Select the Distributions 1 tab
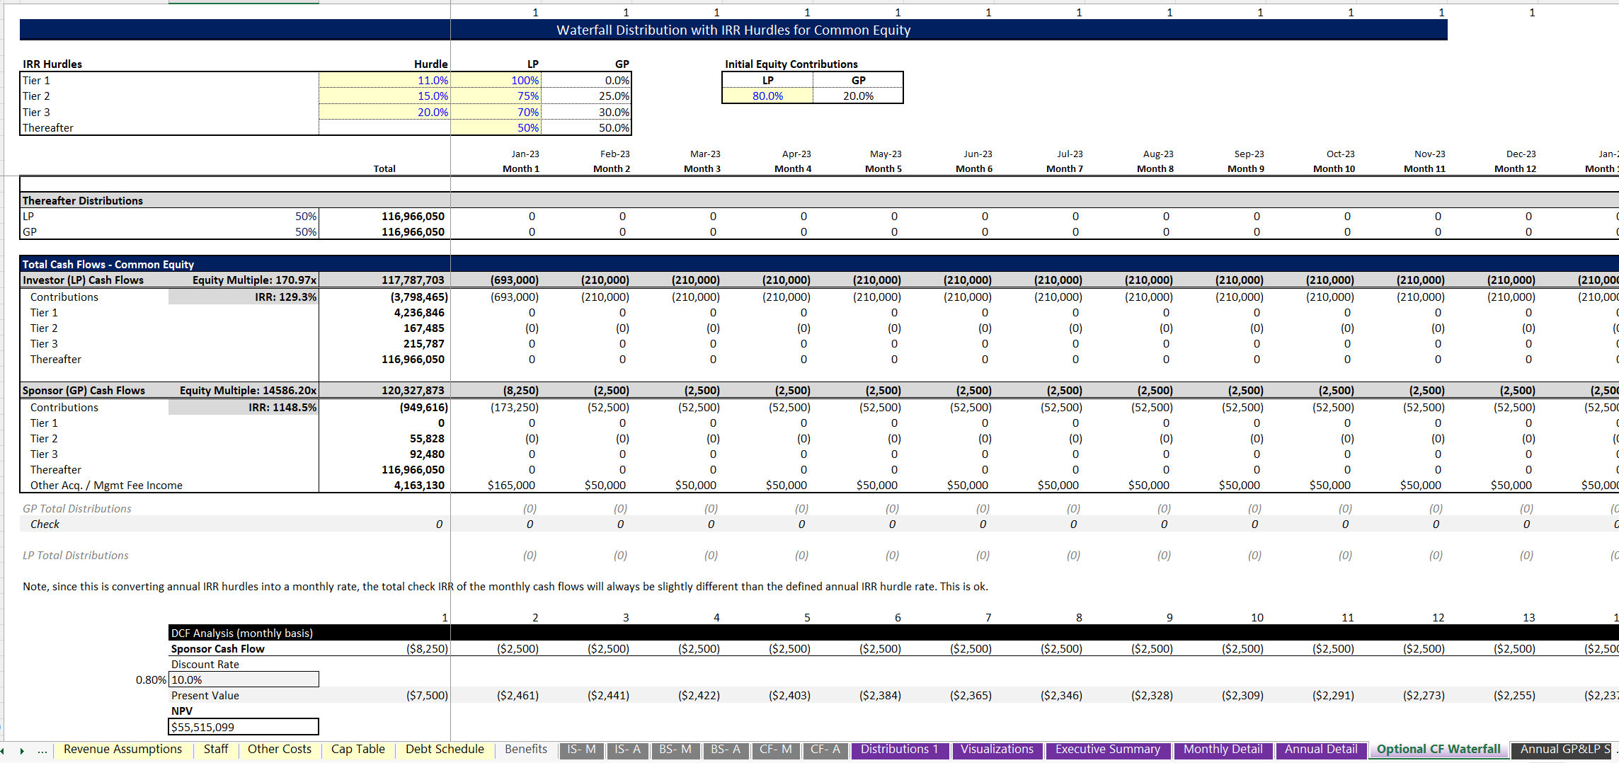 [899, 750]
